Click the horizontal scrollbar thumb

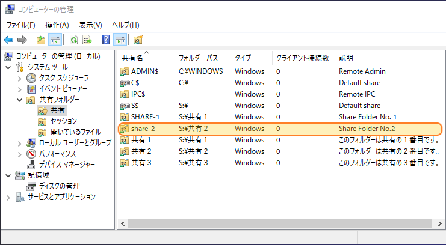(280, 224)
